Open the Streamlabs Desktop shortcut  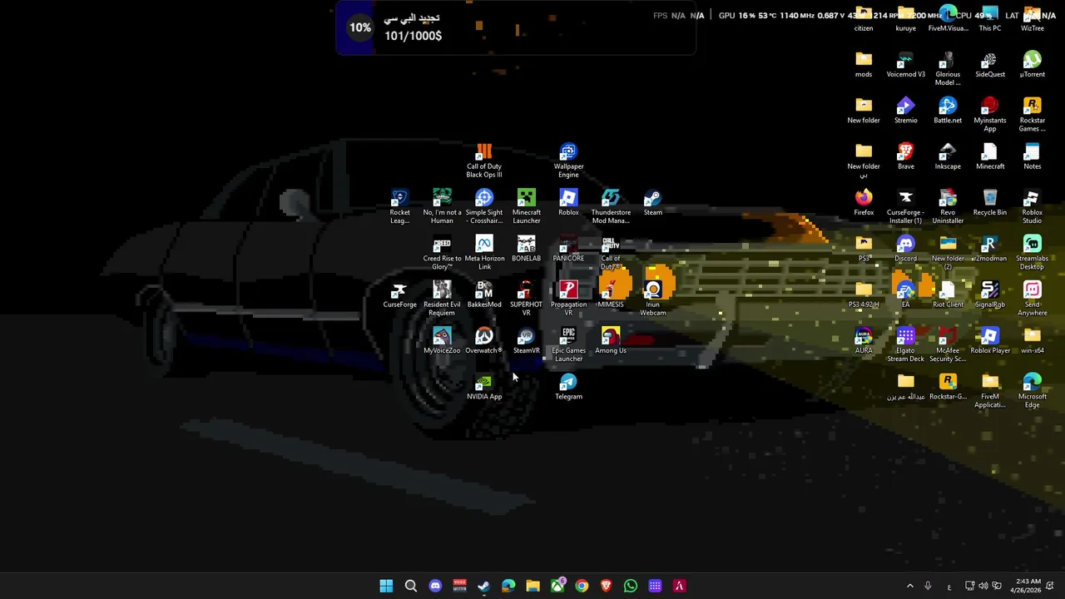coord(1033,252)
